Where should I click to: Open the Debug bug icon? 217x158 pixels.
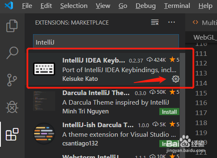coord(12,107)
